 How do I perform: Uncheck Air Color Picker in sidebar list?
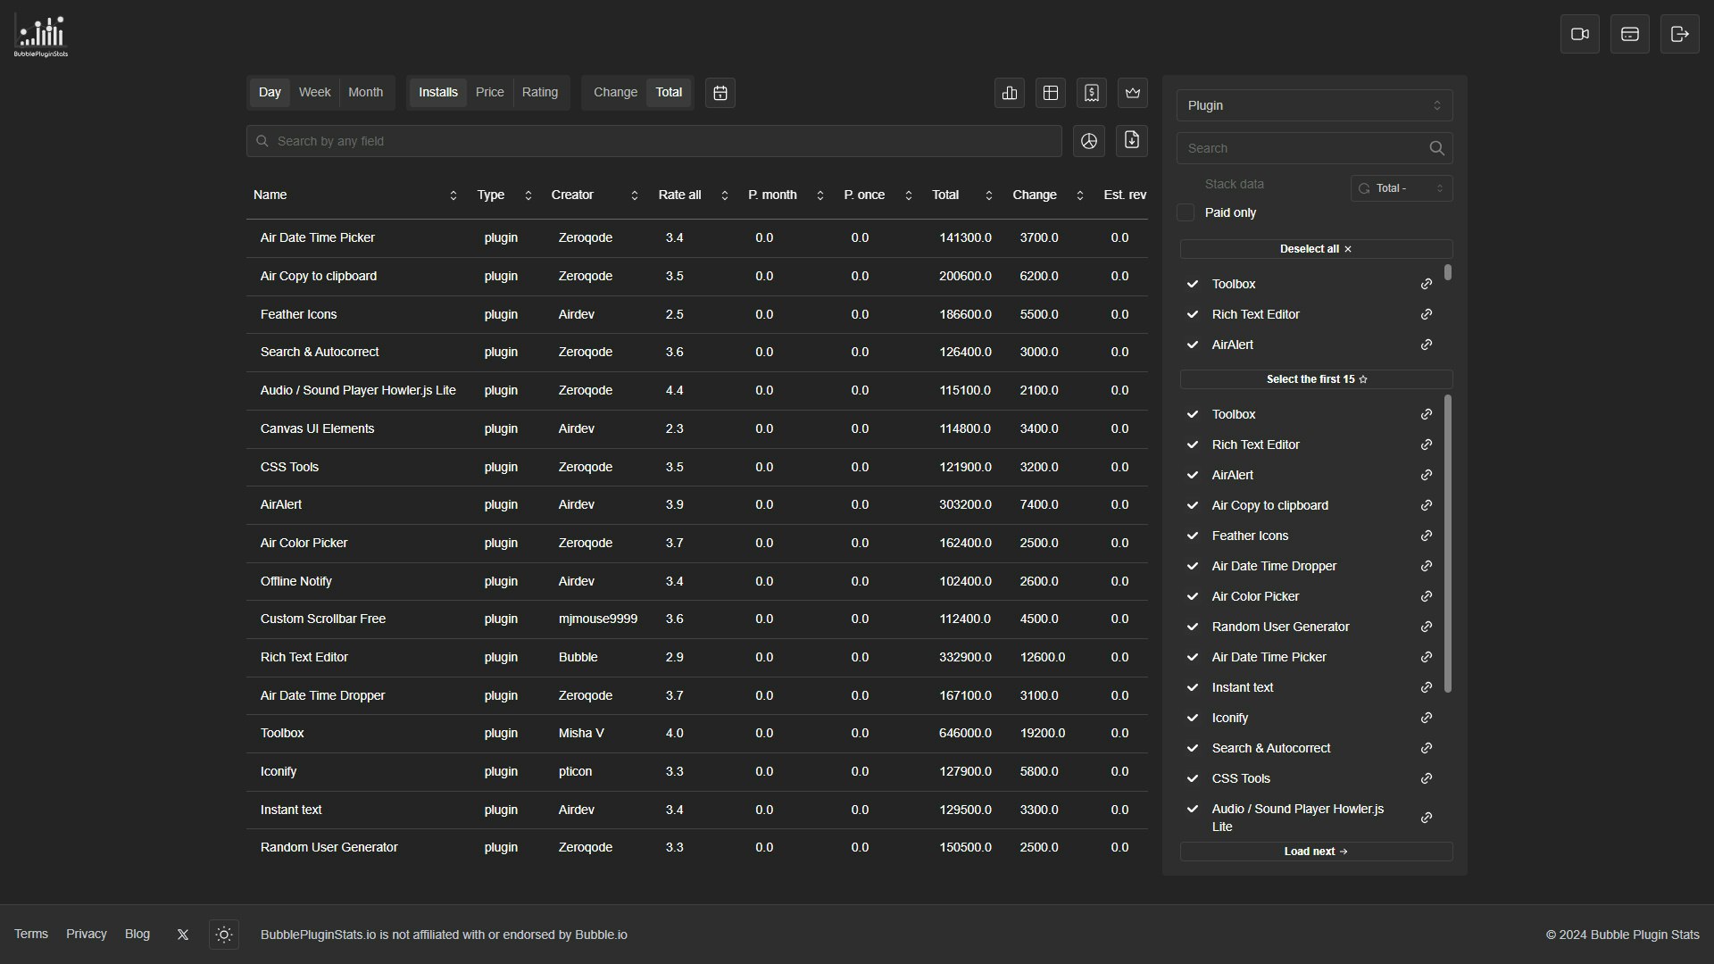tap(1193, 596)
